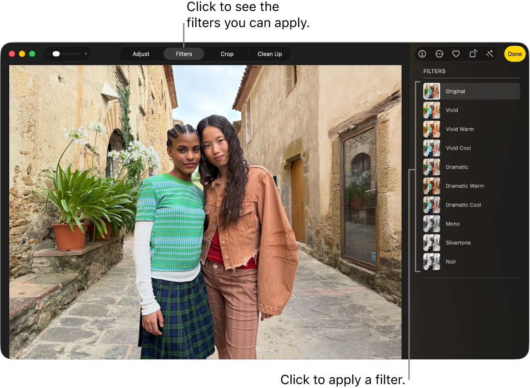
Task: Open the Crop tab
Action: [227, 54]
